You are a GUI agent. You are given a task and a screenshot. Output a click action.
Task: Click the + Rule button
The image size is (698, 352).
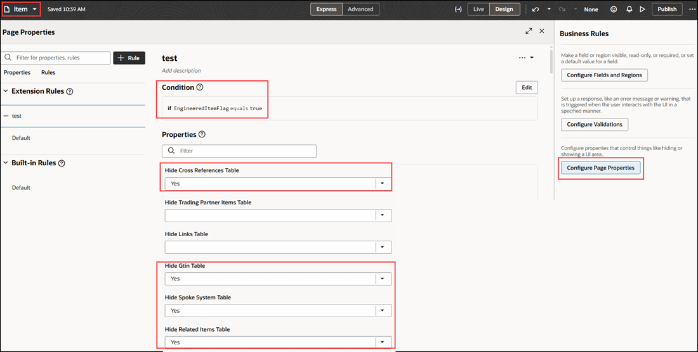pyautogui.click(x=129, y=58)
